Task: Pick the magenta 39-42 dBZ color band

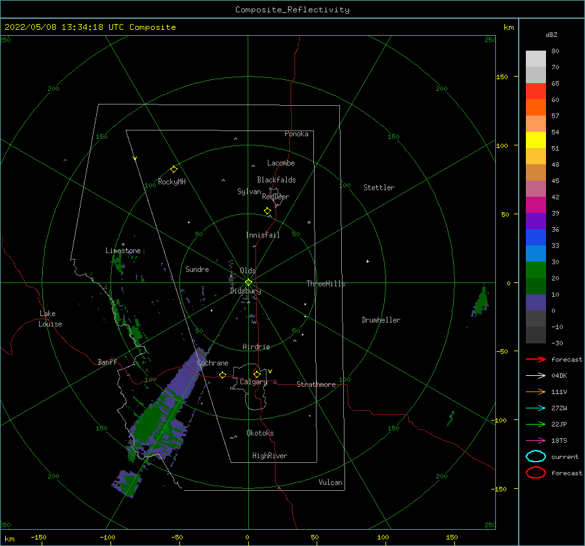Action: 536,205
